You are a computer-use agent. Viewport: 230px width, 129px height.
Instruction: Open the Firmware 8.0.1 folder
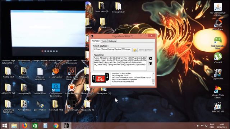click(x=119, y=8)
